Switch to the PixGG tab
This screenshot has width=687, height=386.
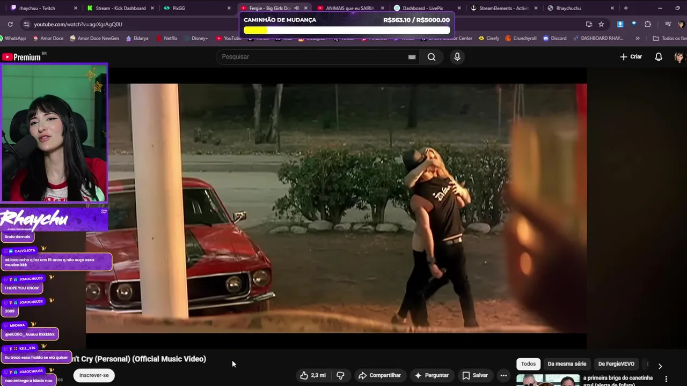(197, 8)
